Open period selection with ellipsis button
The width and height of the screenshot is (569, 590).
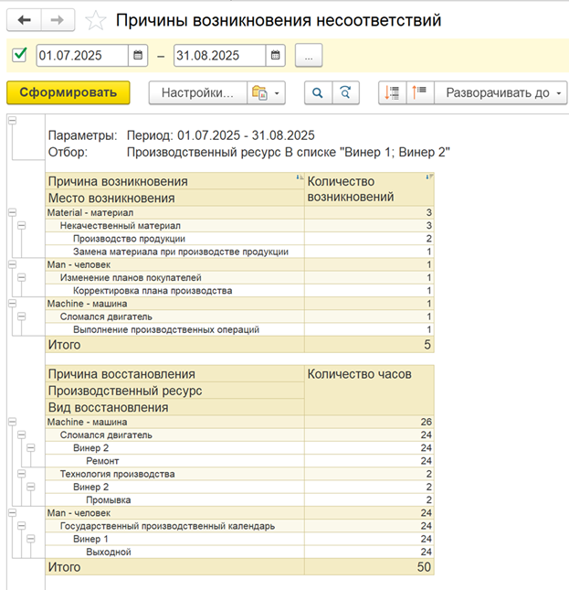pyautogui.click(x=309, y=55)
